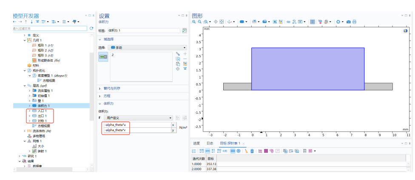415x180 pixels.
Task: Toggle the grid display button in graphics toolbar
Action: click(312, 22)
